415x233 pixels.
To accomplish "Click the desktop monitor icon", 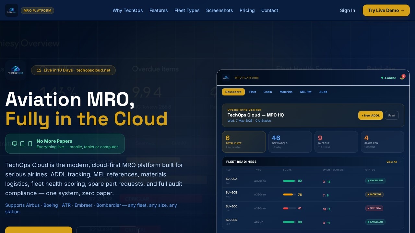I will tap(15, 144).
